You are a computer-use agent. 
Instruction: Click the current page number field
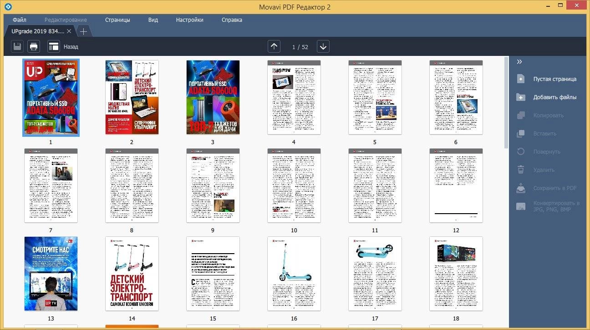294,47
